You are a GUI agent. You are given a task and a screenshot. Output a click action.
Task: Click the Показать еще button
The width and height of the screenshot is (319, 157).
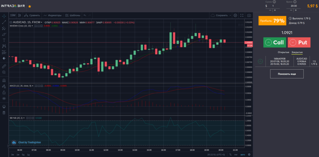point(287,74)
